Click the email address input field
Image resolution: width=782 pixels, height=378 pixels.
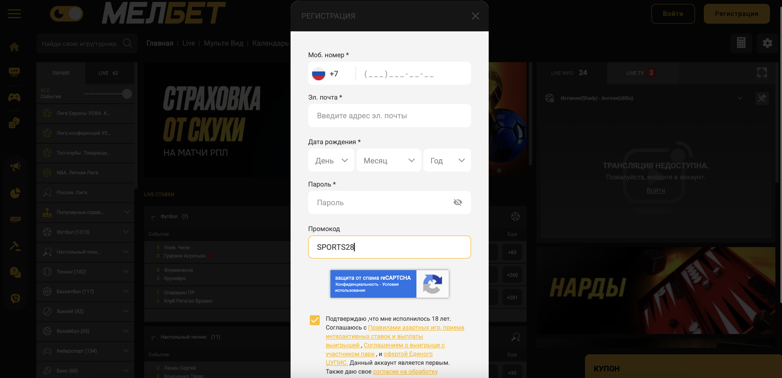coord(389,116)
